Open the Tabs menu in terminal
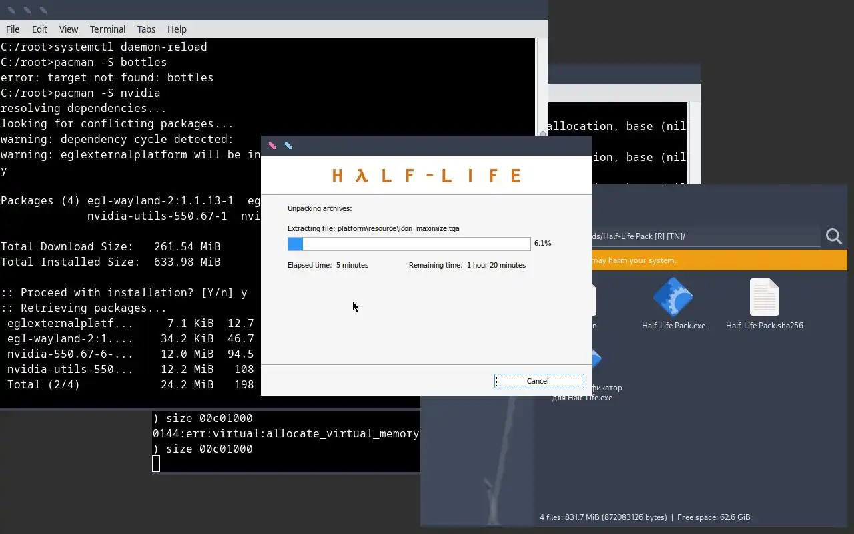854x534 pixels. point(146,29)
